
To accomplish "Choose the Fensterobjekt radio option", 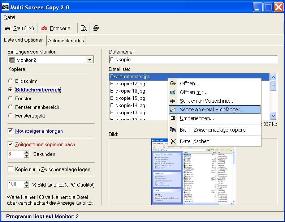I will (x=10, y=116).
